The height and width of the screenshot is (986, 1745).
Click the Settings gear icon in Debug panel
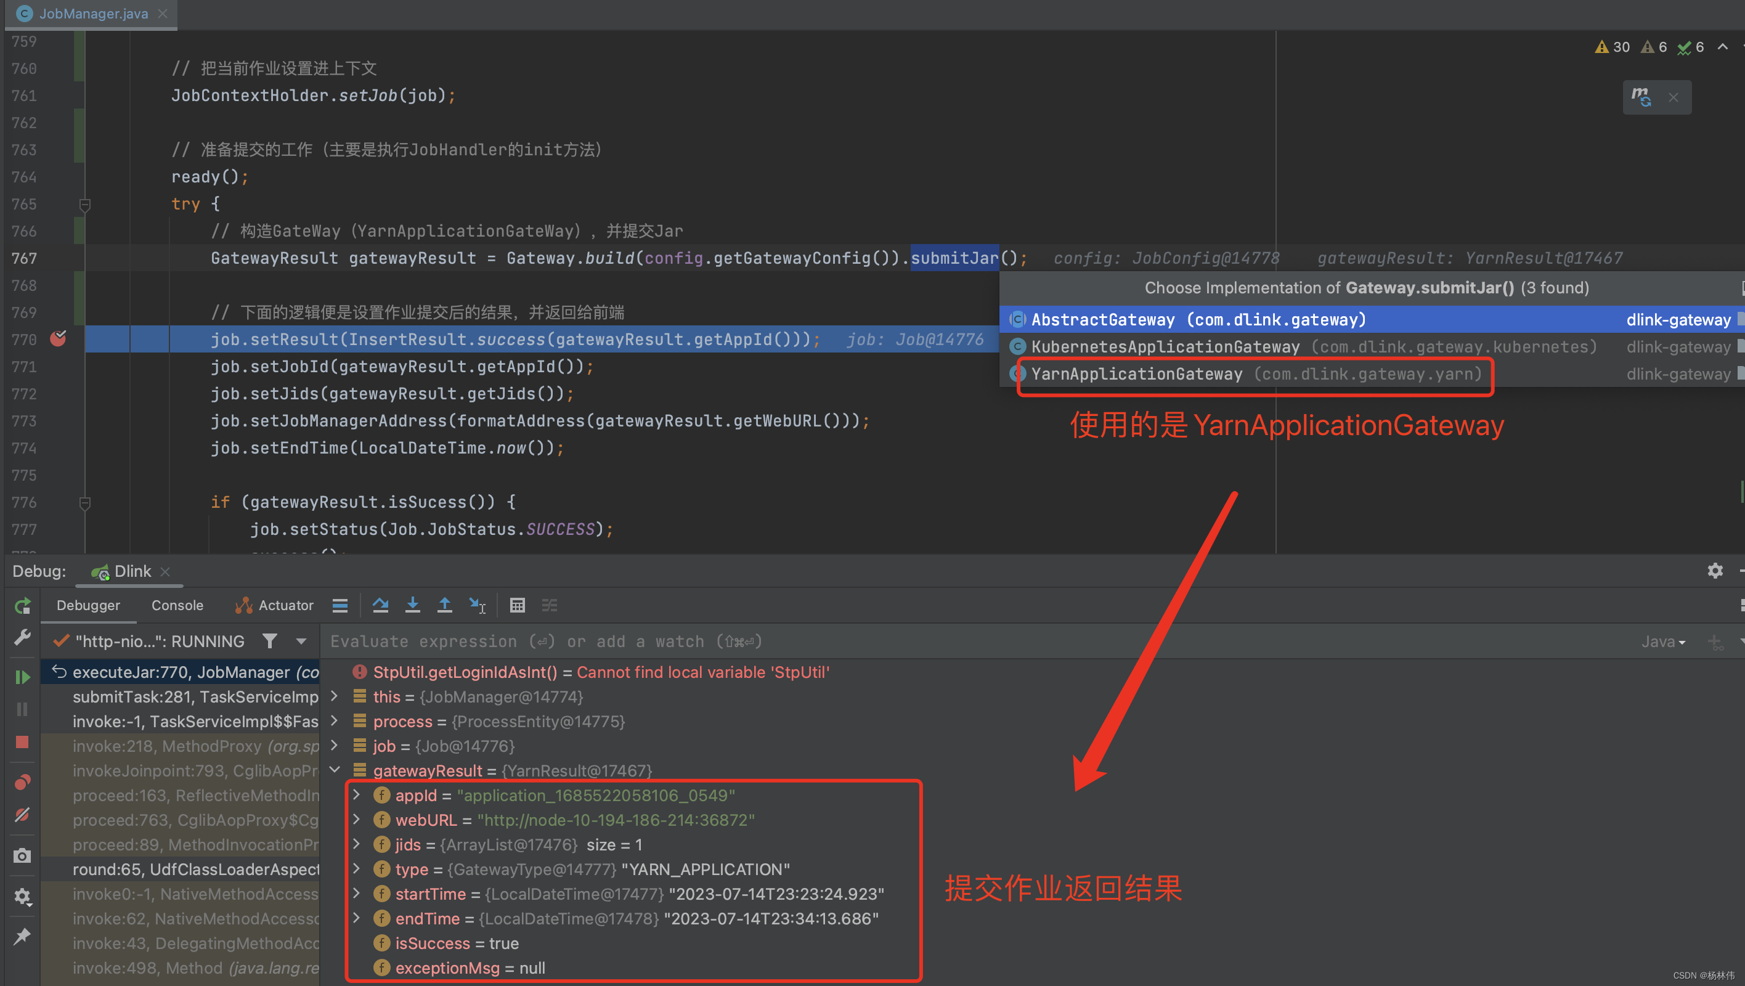click(x=1716, y=571)
